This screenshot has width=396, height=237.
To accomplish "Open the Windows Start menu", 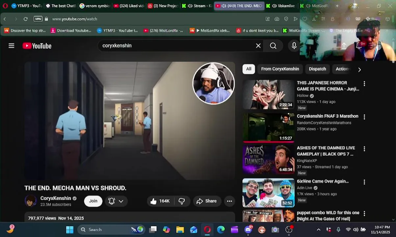I will click(x=70, y=230).
